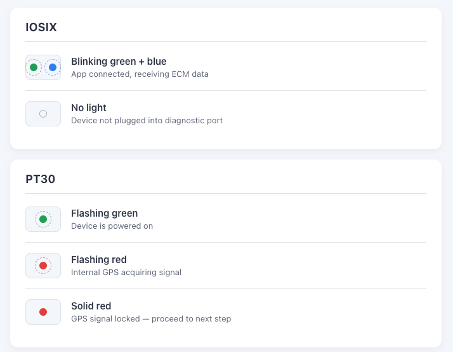Click the Flashing red title text
This screenshot has height=352, width=453.
[x=99, y=260]
